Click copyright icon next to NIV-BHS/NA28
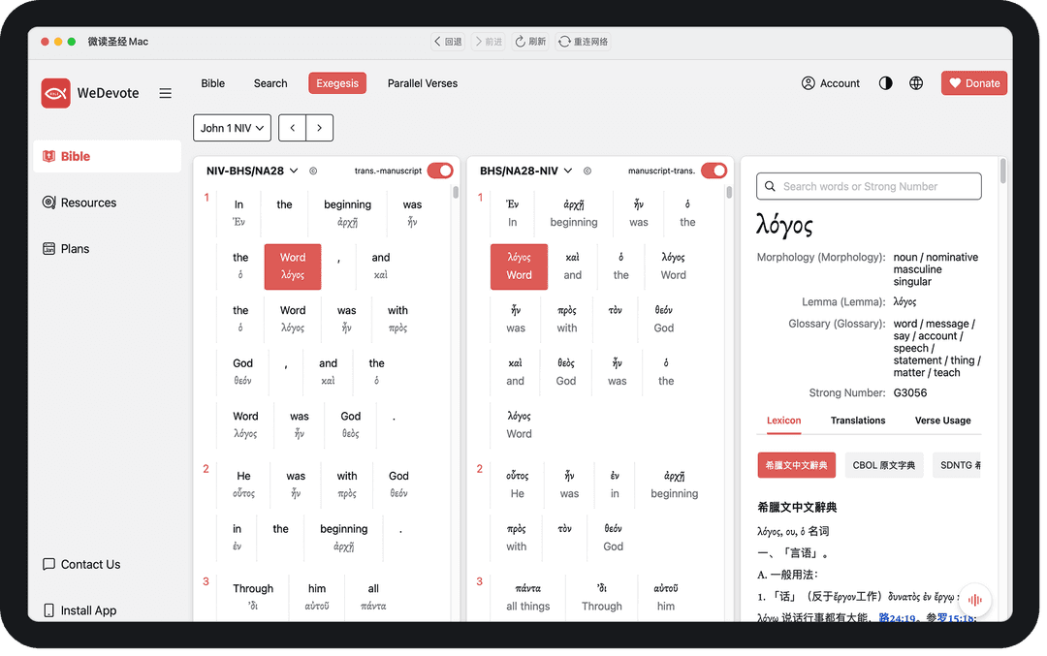 pyautogui.click(x=313, y=172)
